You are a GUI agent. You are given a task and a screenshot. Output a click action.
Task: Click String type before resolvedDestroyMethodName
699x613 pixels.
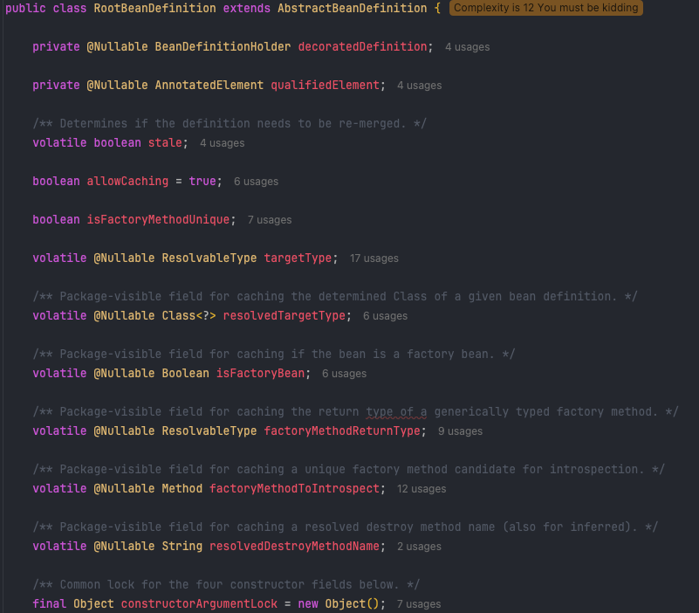point(182,546)
